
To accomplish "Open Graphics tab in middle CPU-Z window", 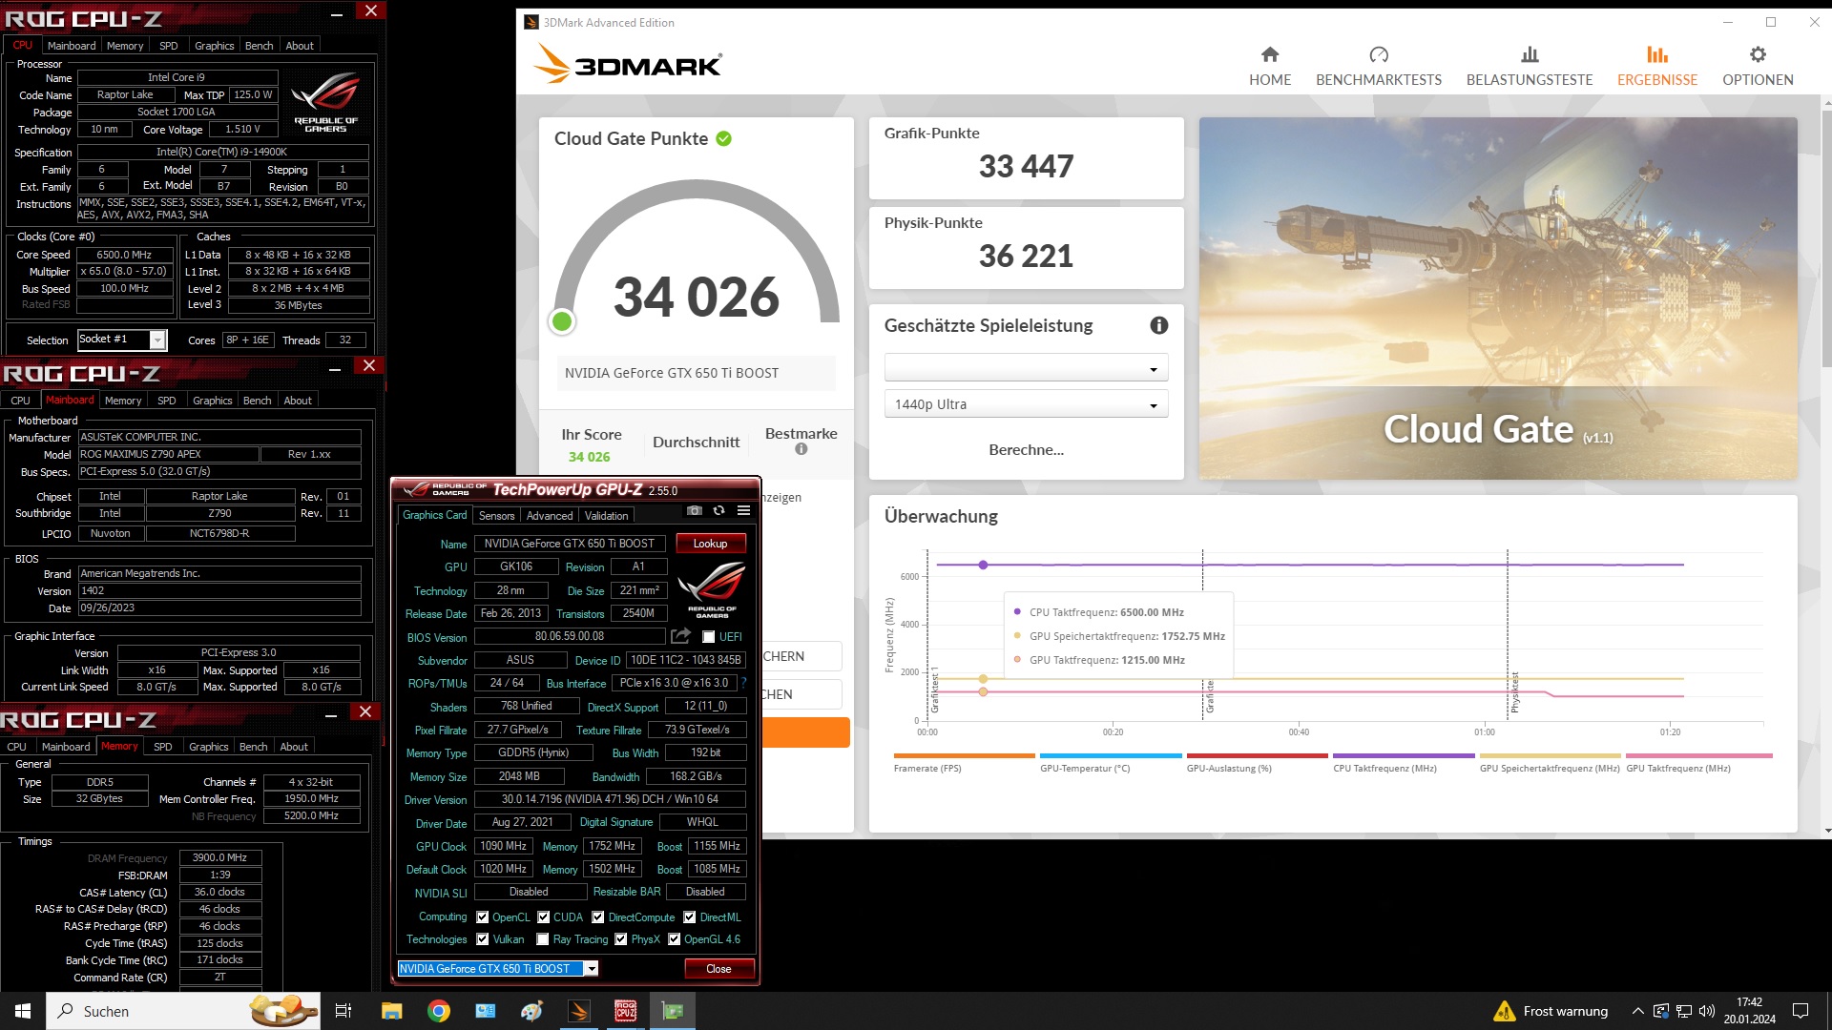I will pyautogui.click(x=212, y=401).
